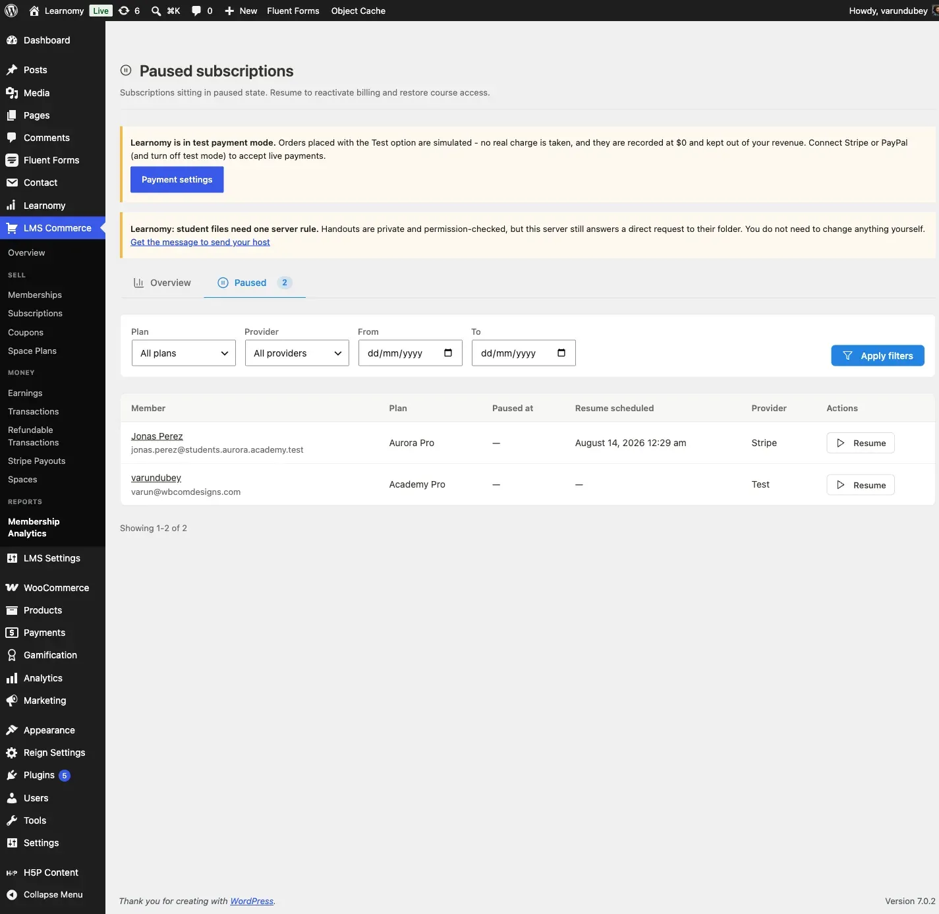The image size is (939, 914).
Task: Open Marketing in the sidebar
Action: click(53, 700)
